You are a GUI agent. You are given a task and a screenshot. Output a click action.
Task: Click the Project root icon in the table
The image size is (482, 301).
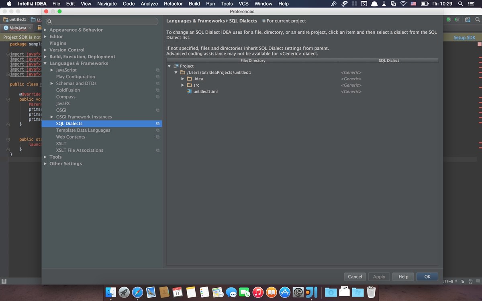(176, 66)
